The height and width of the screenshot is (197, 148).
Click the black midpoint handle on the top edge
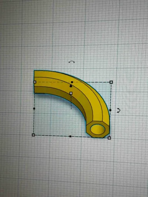click(x=72, y=82)
